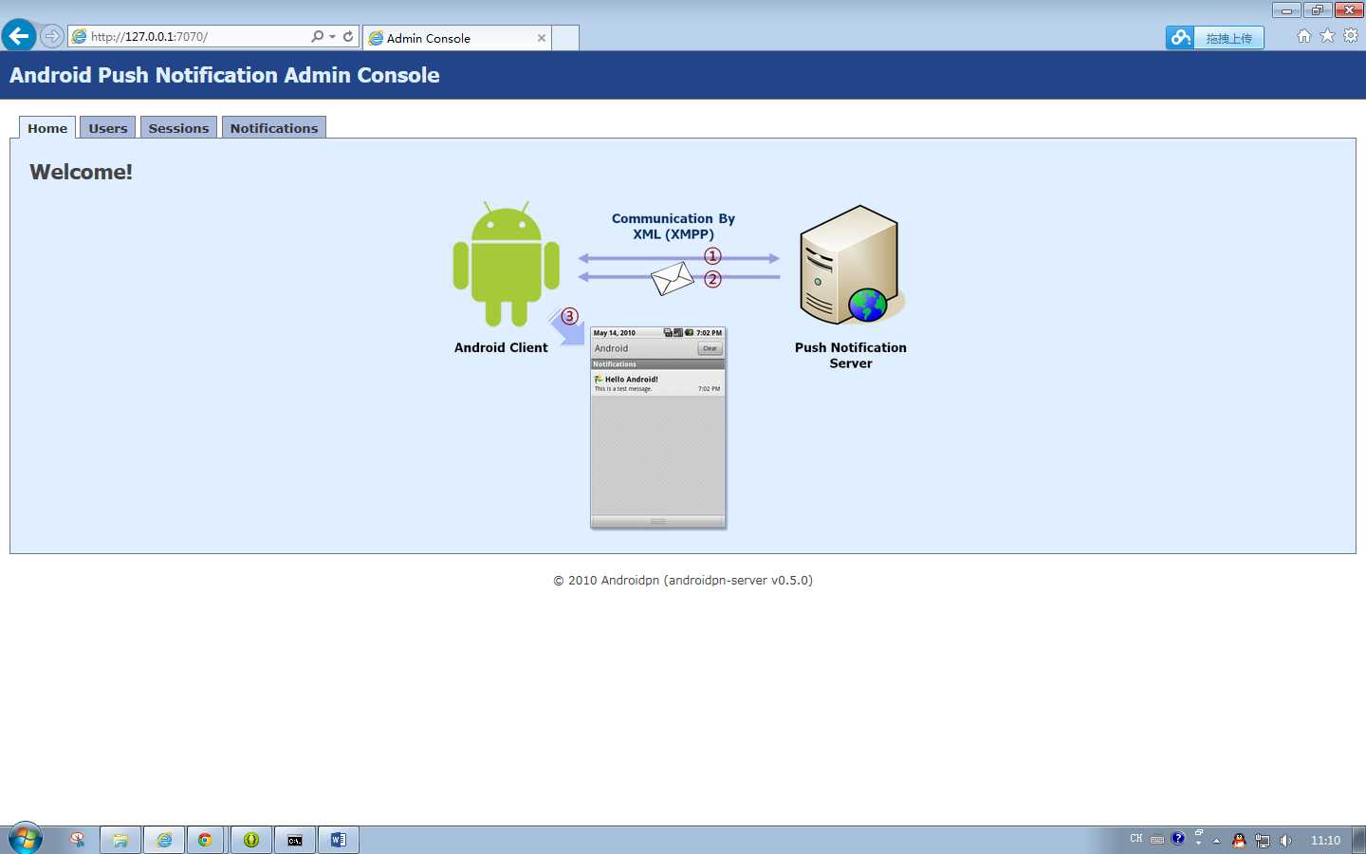Screen dimensions: 1366x854
Task: Click the 11:10 system clock
Action: click(x=1325, y=841)
